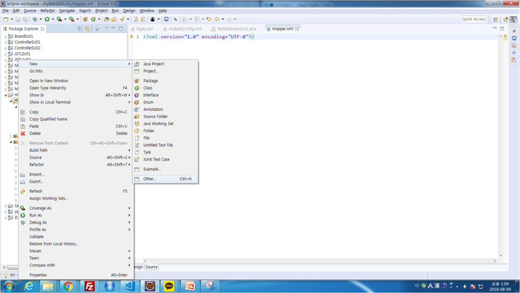Click the Search flashlight toolbar icon
520x293 pixels.
coord(122,19)
